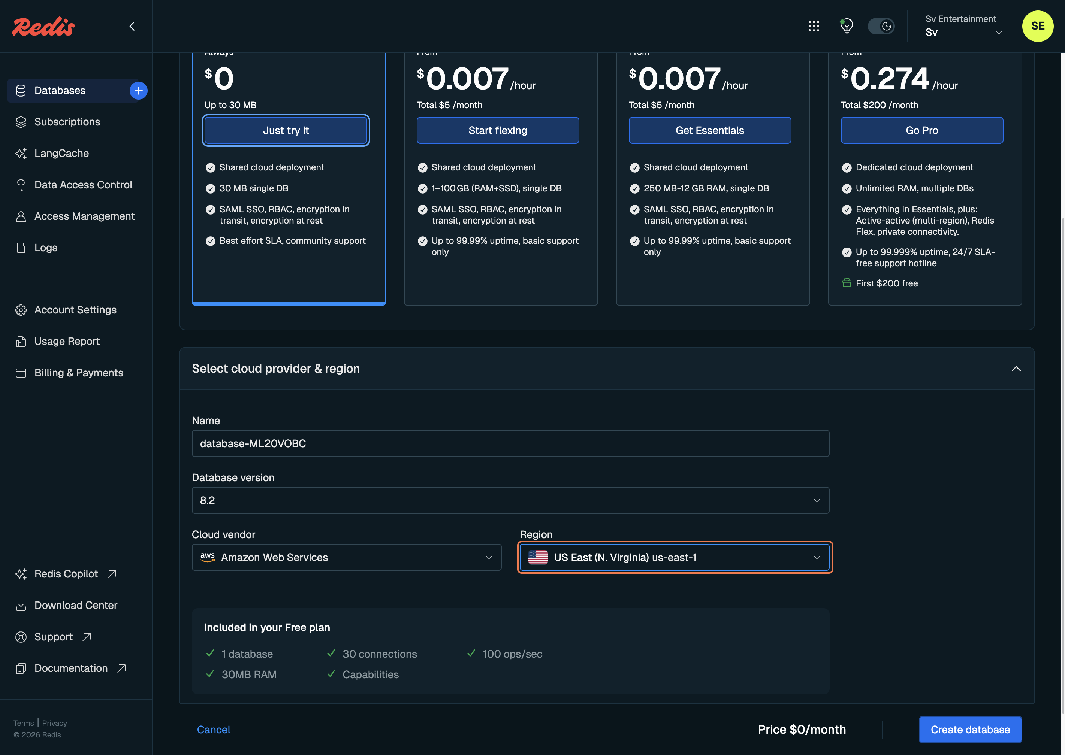
Task: Click the lightbulb notifications icon
Action: coord(847,26)
